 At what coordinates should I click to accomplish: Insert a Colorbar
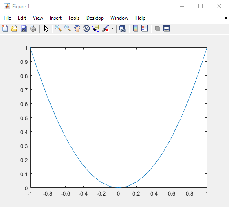(x=135, y=28)
